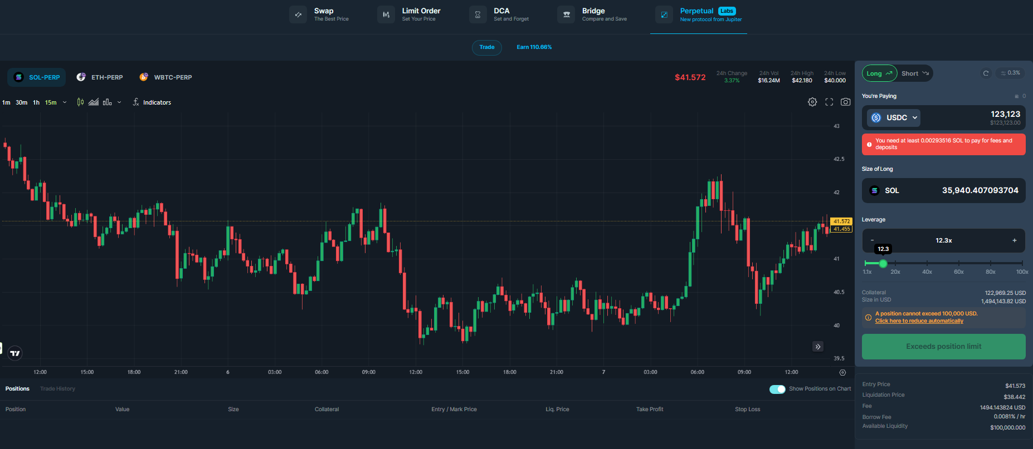Toggle Show Positions on Chart switch
The width and height of the screenshot is (1033, 449).
(777, 389)
